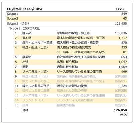
Task: Select the 合計 label in the footer row
Action: coord(25,110)
